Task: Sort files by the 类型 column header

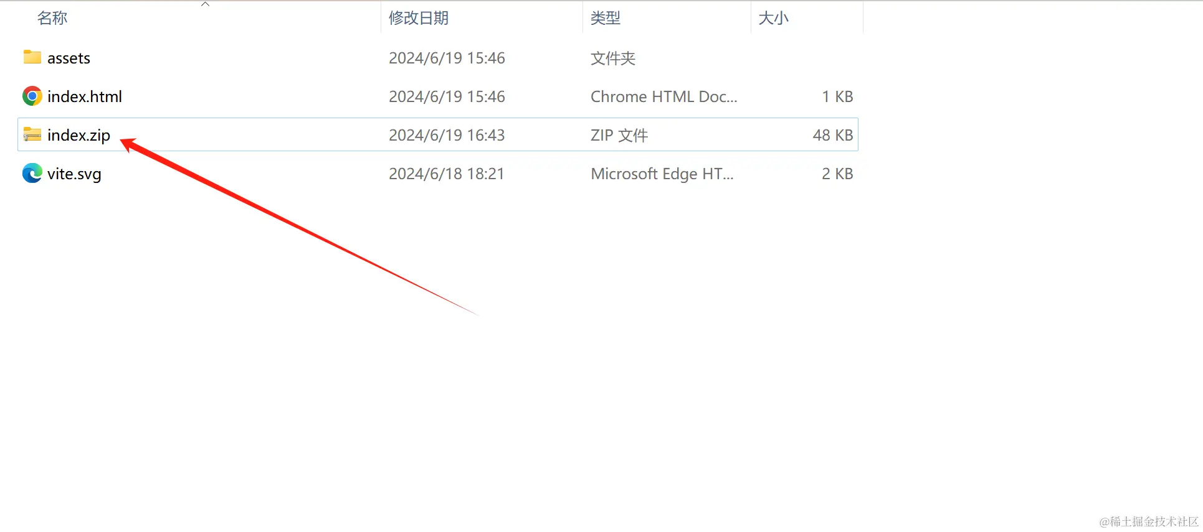Action: (x=606, y=18)
